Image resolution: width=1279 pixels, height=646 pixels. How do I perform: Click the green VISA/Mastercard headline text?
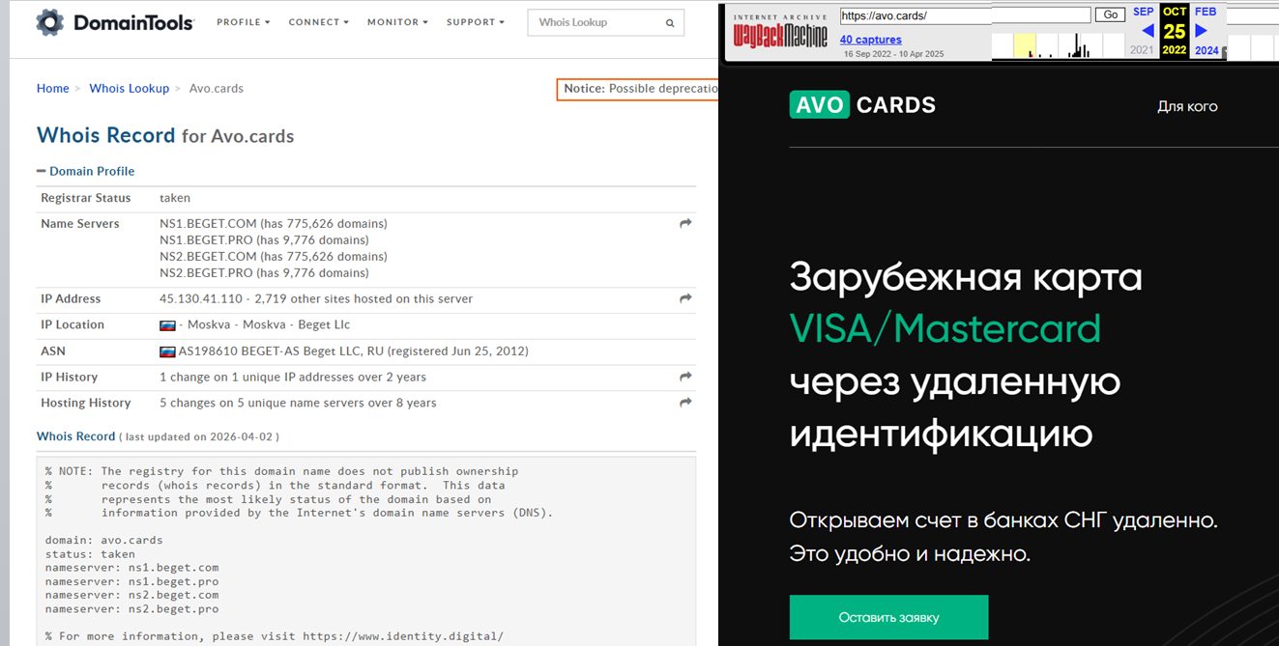[945, 328]
